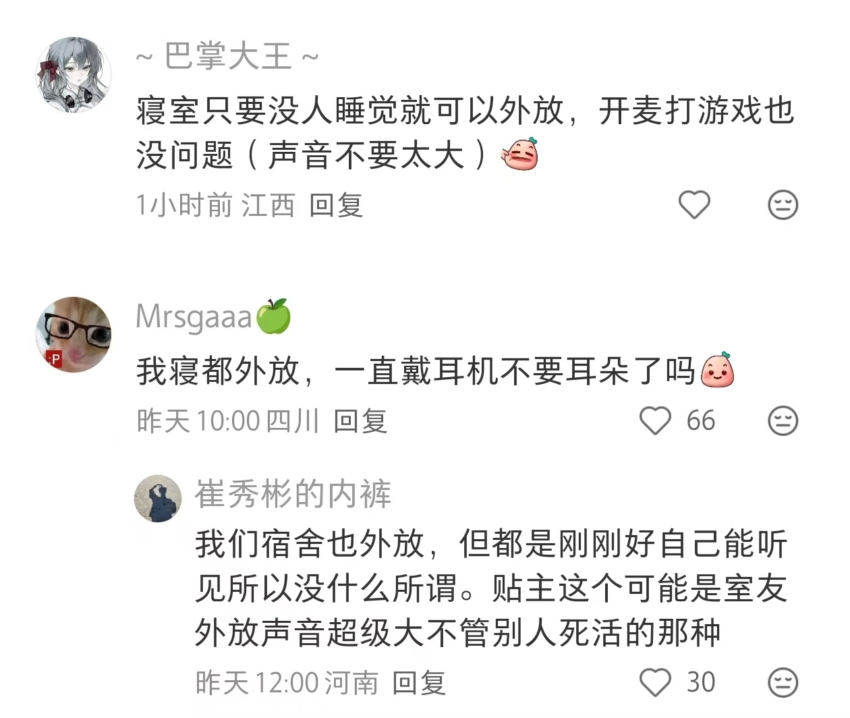Open the Mrsgaaa username profile
Viewport: 850px width, 718px height.
194,316
